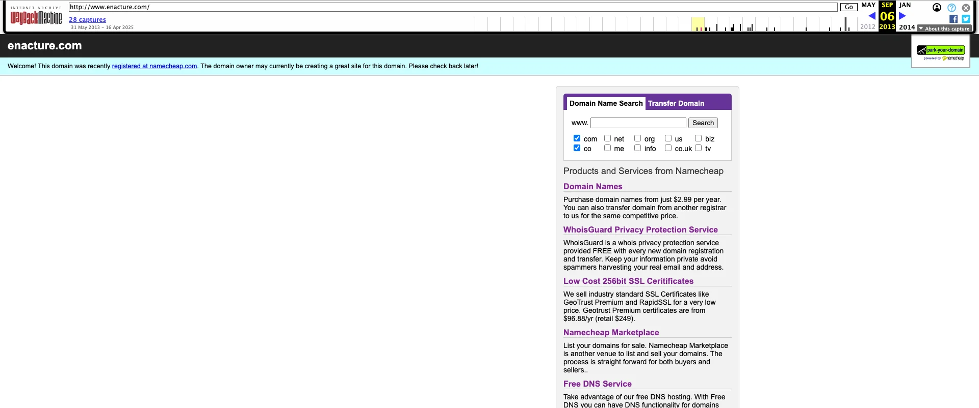
Task: Open the registered at namecheap.com link
Action: tap(154, 66)
